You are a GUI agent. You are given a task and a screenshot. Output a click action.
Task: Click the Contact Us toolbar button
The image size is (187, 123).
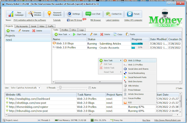(x=113, y=14)
